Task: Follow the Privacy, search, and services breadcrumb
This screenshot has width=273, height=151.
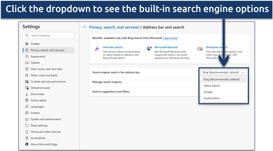Action: click(x=114, y=27)
